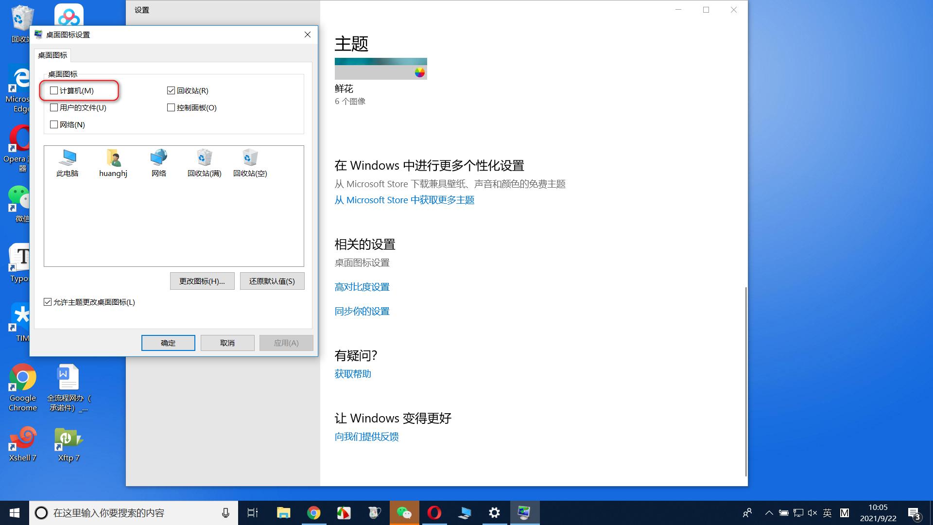Expand the 桌面图标设置 settings link
Image resolution: width=933 pixels, height=525 pixels.
coord(362,262)
